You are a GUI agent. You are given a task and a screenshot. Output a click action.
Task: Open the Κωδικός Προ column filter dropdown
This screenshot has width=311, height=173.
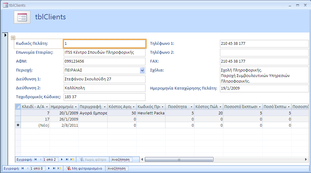pyautogui.click(x=163, y=107)
